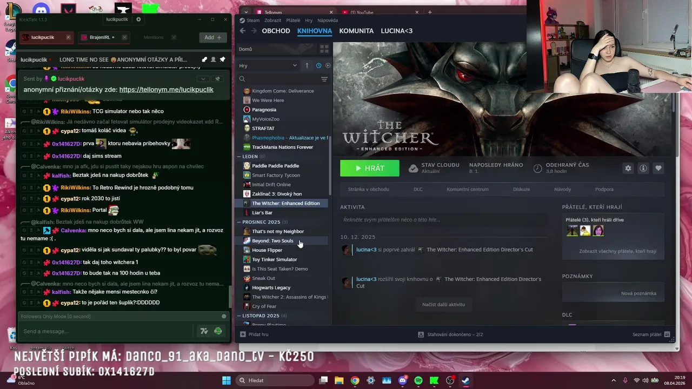Open the Hry library filter dropdown
Viewport: 692px width, 389px height.
pyautogui.click(x=268, y=65)
